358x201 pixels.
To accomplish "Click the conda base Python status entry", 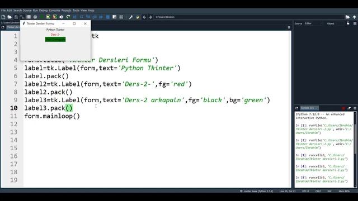I will (257, 191).
